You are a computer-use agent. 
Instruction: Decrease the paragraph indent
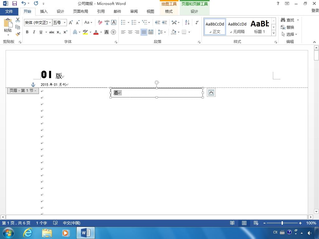coord(157,22)
